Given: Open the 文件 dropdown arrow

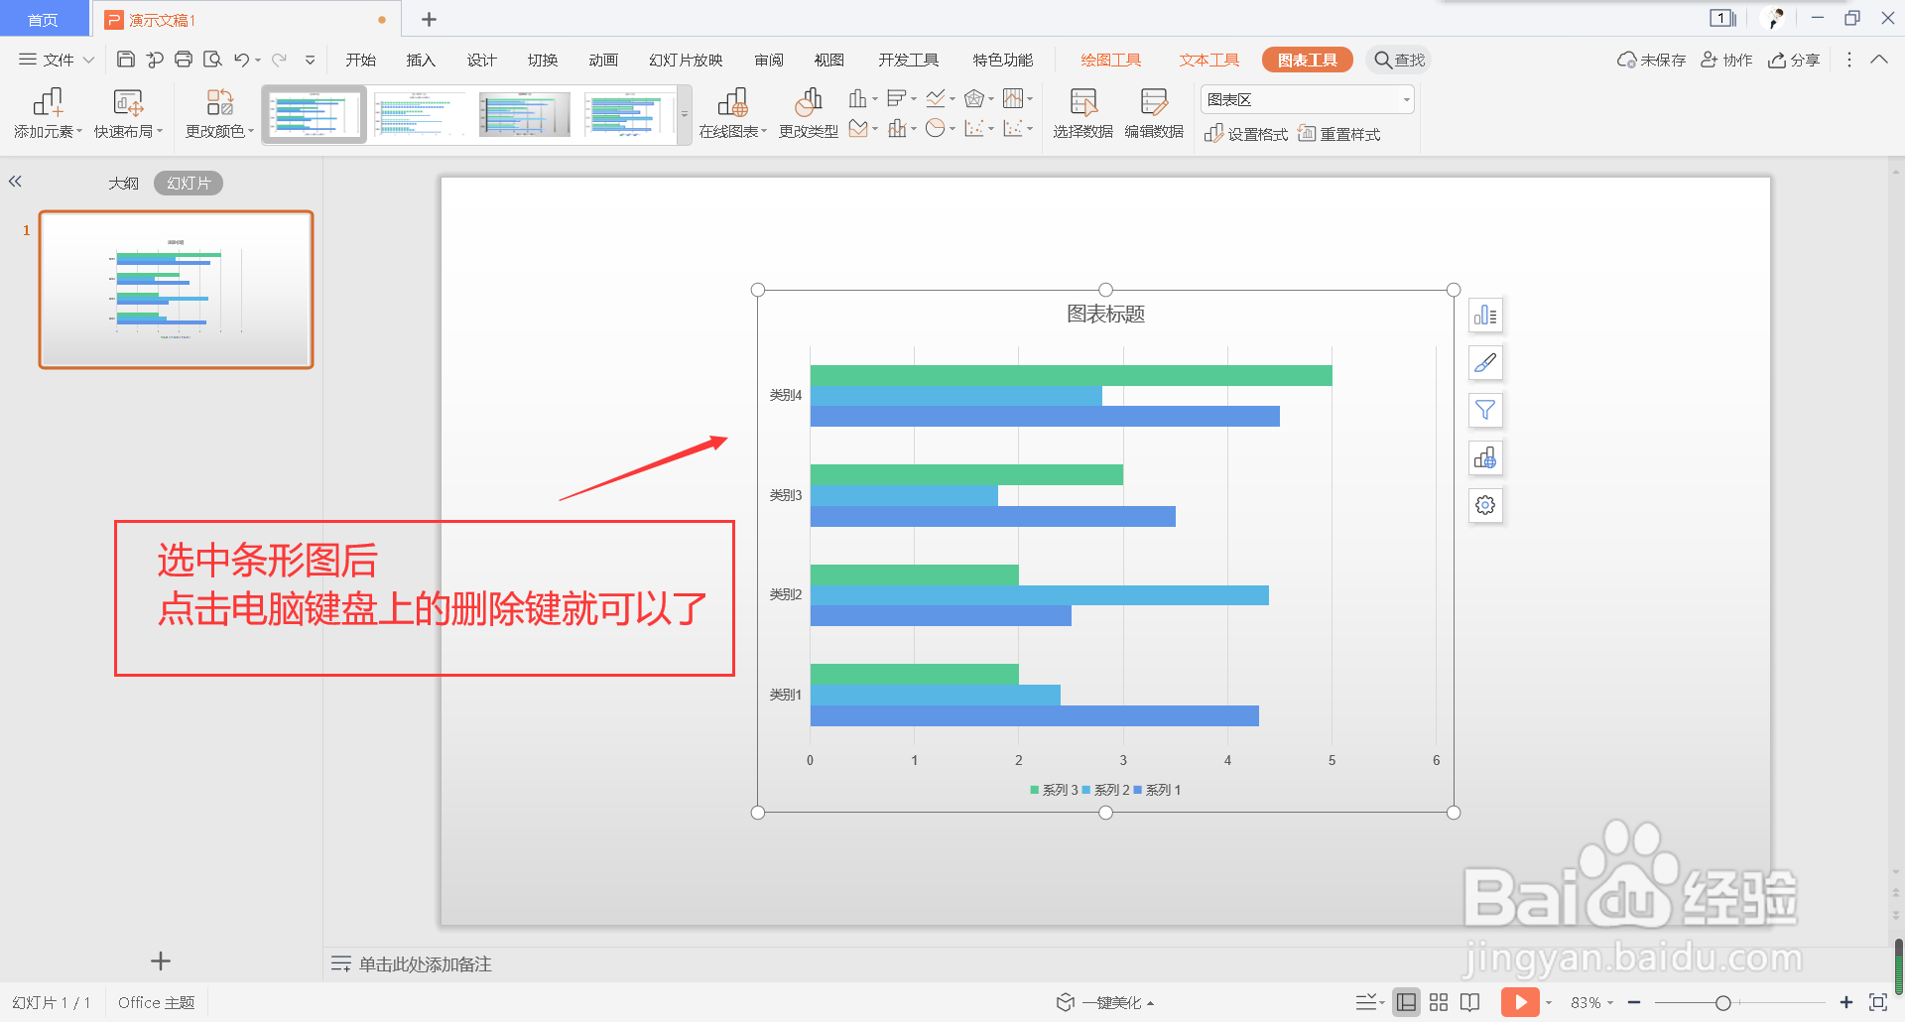Looking at the screenshot, I should pyautogui.click(x=88, y=60).
